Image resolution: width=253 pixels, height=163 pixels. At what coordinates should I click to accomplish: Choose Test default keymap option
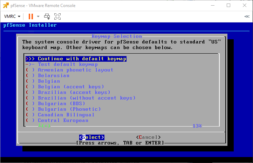(62, 64)
